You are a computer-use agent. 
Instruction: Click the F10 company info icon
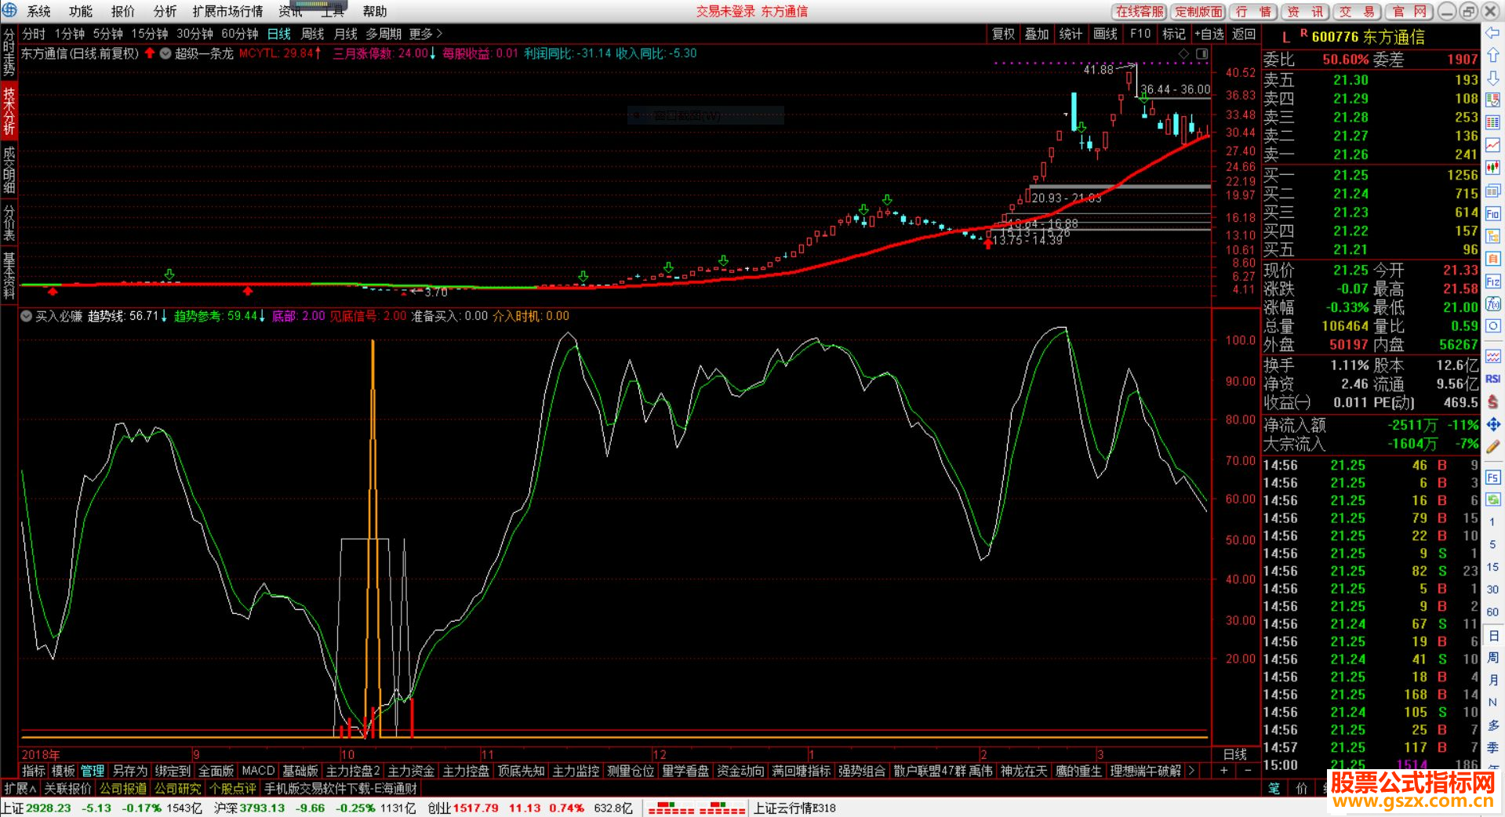pyautogui.click(x=1492, y=214)
